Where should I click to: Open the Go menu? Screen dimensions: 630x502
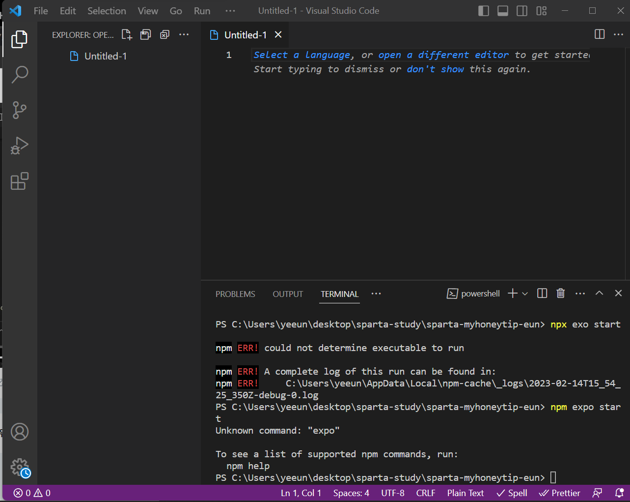pos(176,11)
